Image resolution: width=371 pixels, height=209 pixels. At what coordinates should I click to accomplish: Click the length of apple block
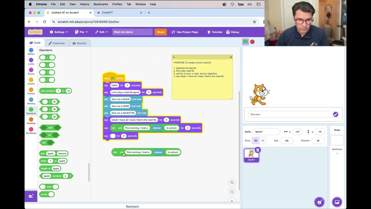tap(50, 168)
